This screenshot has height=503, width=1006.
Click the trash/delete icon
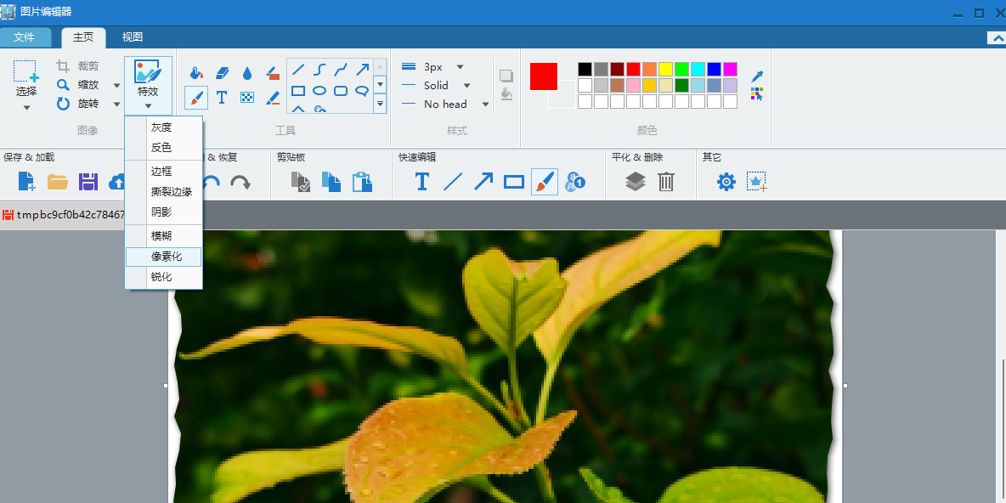click(666, 181)
